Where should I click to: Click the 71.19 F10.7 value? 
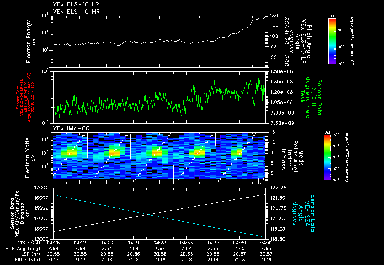coord(266,260)
